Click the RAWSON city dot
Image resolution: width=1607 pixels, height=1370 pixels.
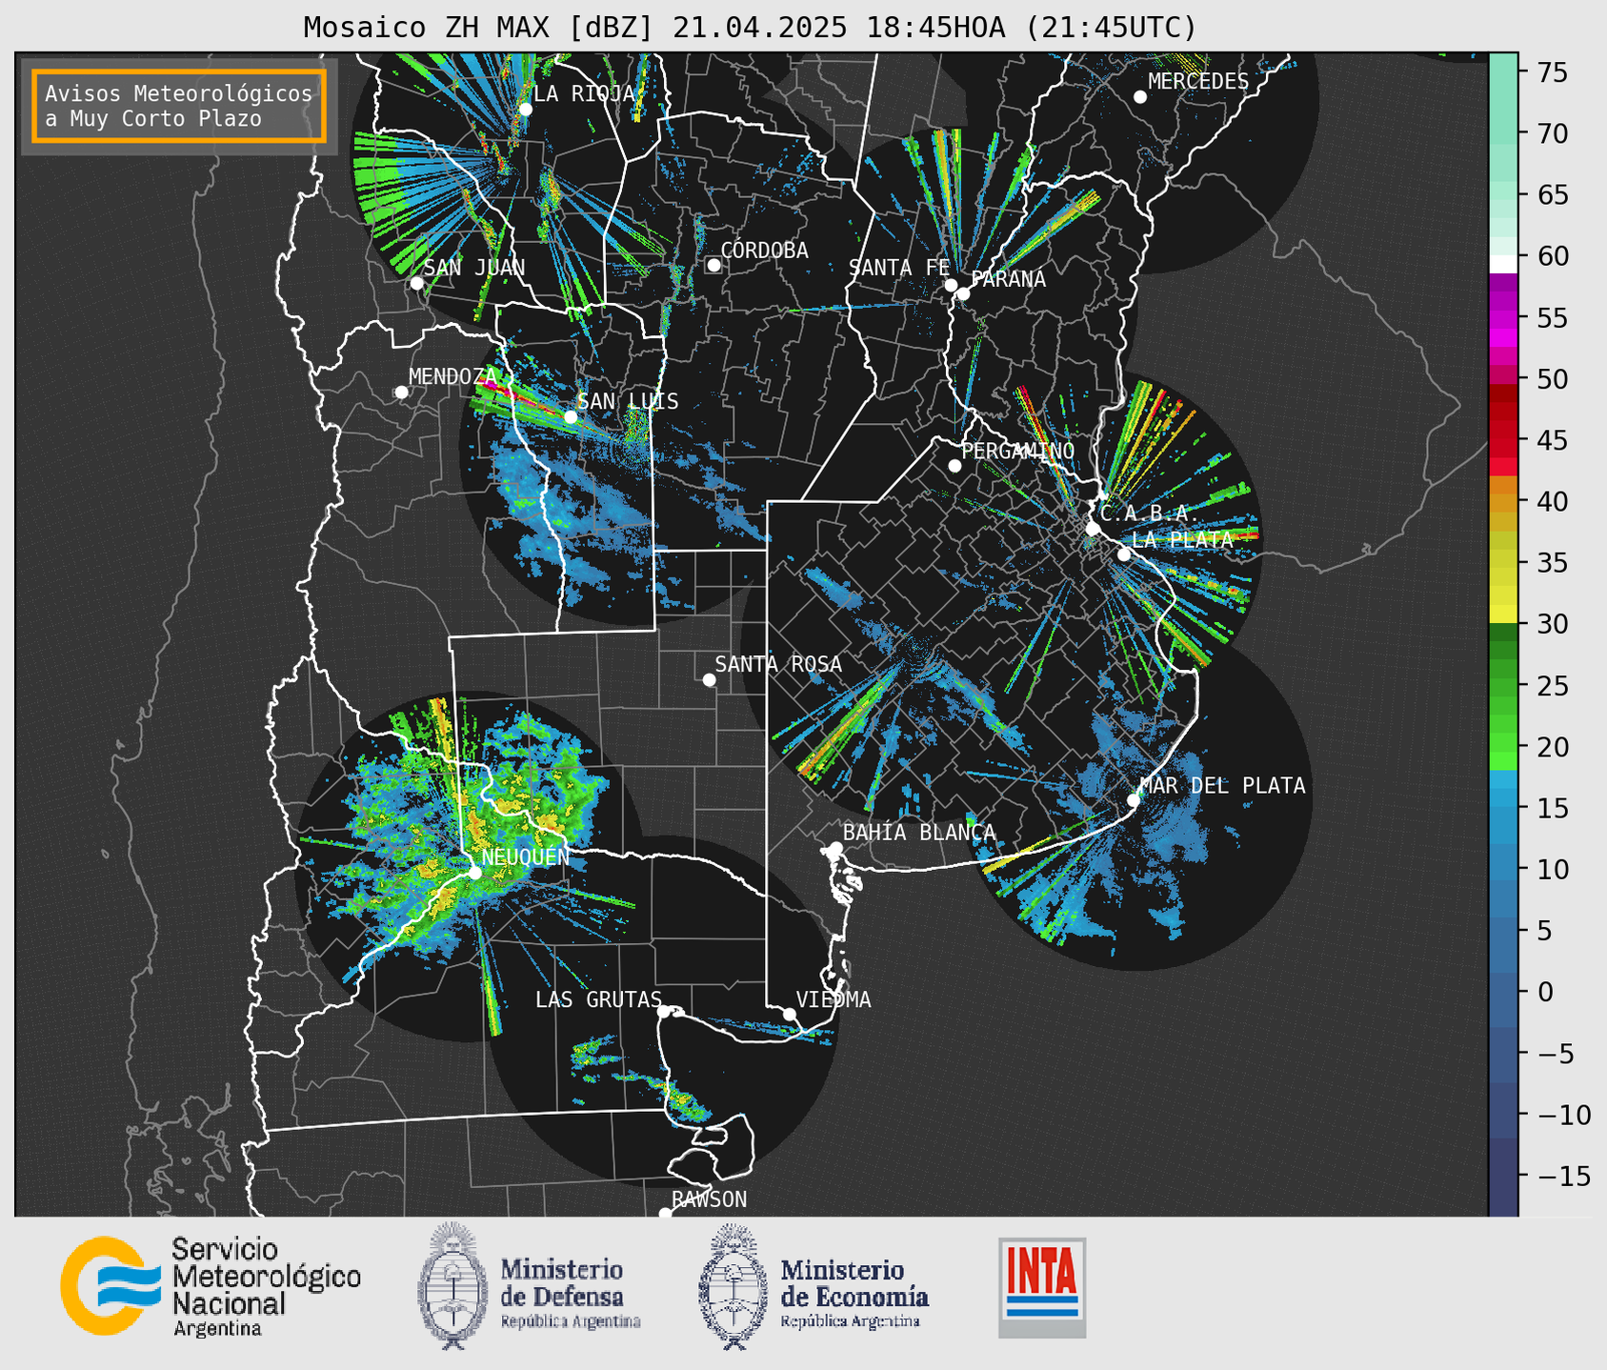665,1214
